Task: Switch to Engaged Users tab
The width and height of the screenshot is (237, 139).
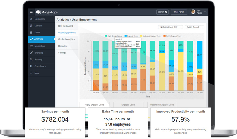Action: [128, 105]
